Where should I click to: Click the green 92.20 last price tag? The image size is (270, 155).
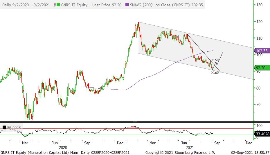[262, 68]
